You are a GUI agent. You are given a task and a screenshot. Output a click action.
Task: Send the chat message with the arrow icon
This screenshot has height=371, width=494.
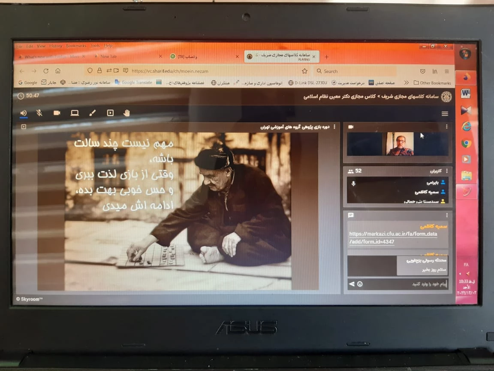pos(352,284)
